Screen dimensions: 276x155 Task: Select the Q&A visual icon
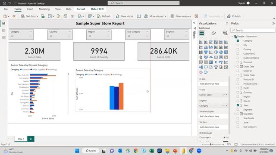pos(206,67)
